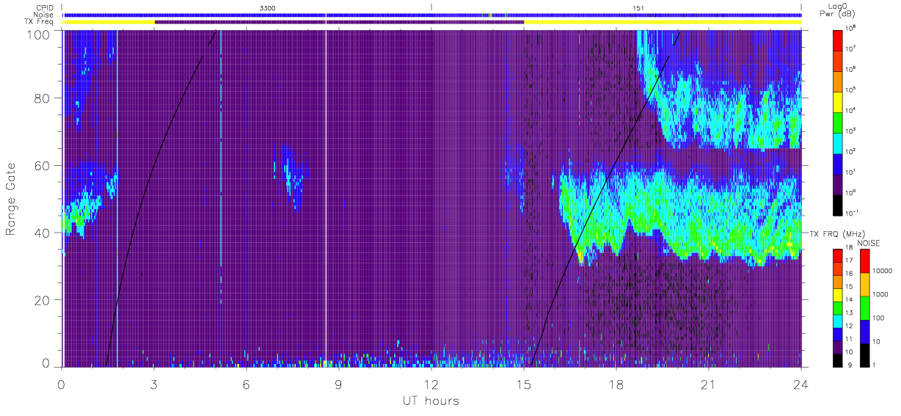Click the 18 tick on UT hours axis
The image size is (901, 416).
click(x=616, y=384)
